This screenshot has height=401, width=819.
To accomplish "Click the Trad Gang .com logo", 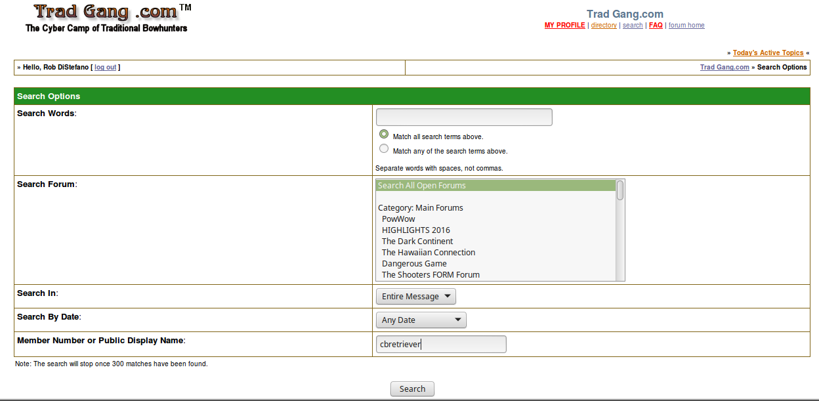I will [108, 18].
